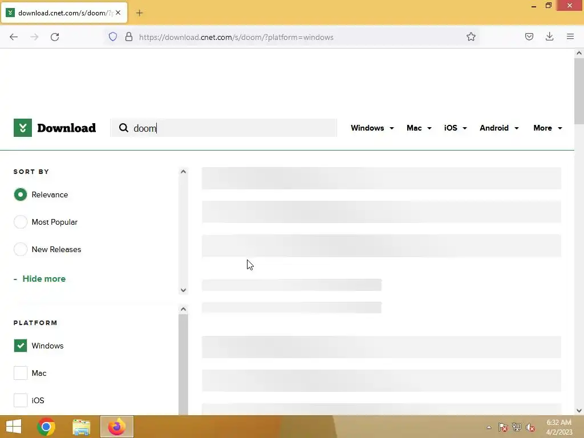
Task: Click the Hide more link
Action: pyautogui.click(x=44, y=278)
